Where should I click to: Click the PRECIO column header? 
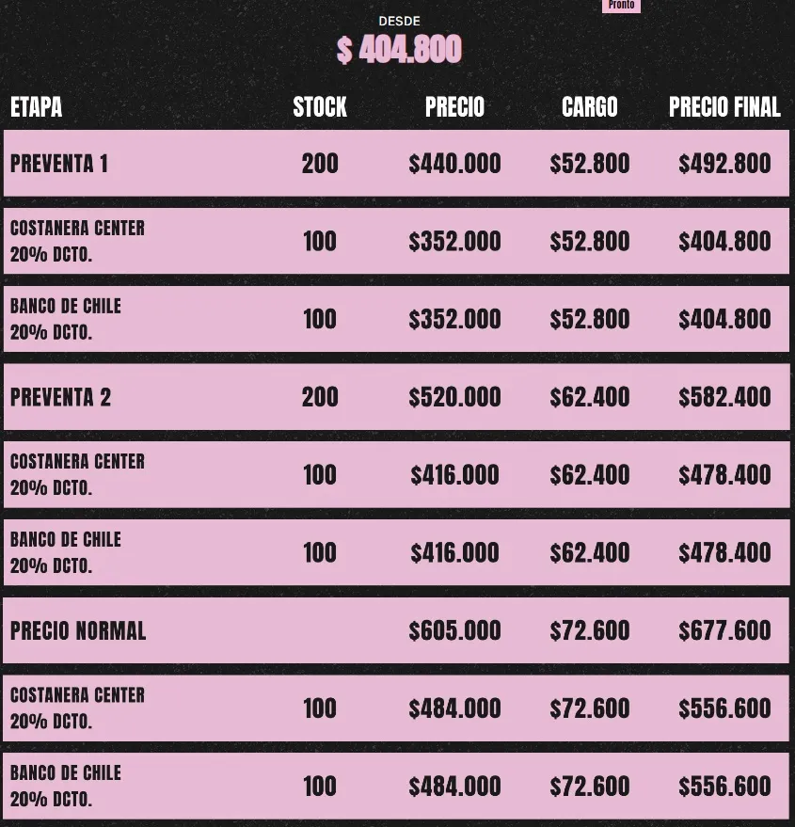click(x=454, y=107)
